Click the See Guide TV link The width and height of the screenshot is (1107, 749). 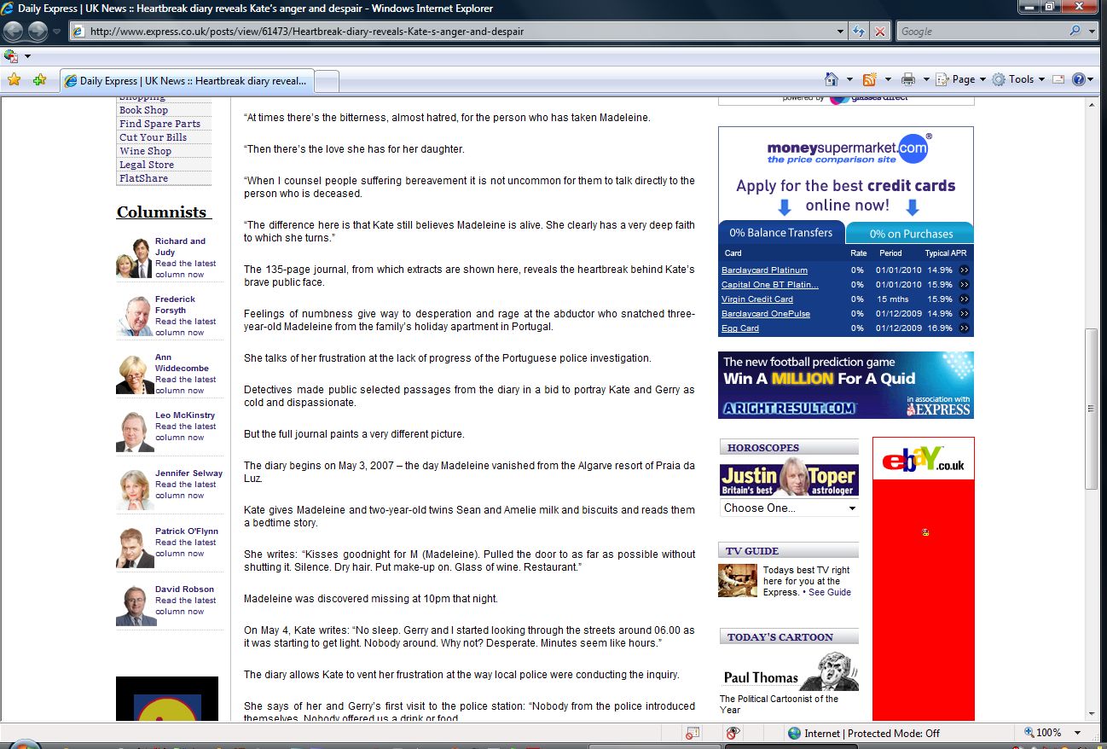(829, 592)
